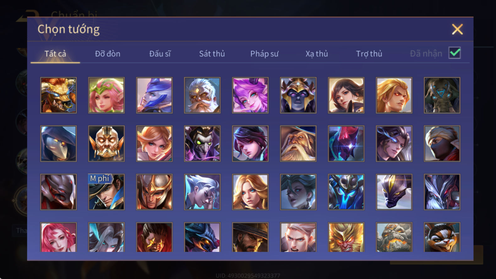Select the rock golem hero portrait
This screenshot has width=496, height=279.
(394, 237)
